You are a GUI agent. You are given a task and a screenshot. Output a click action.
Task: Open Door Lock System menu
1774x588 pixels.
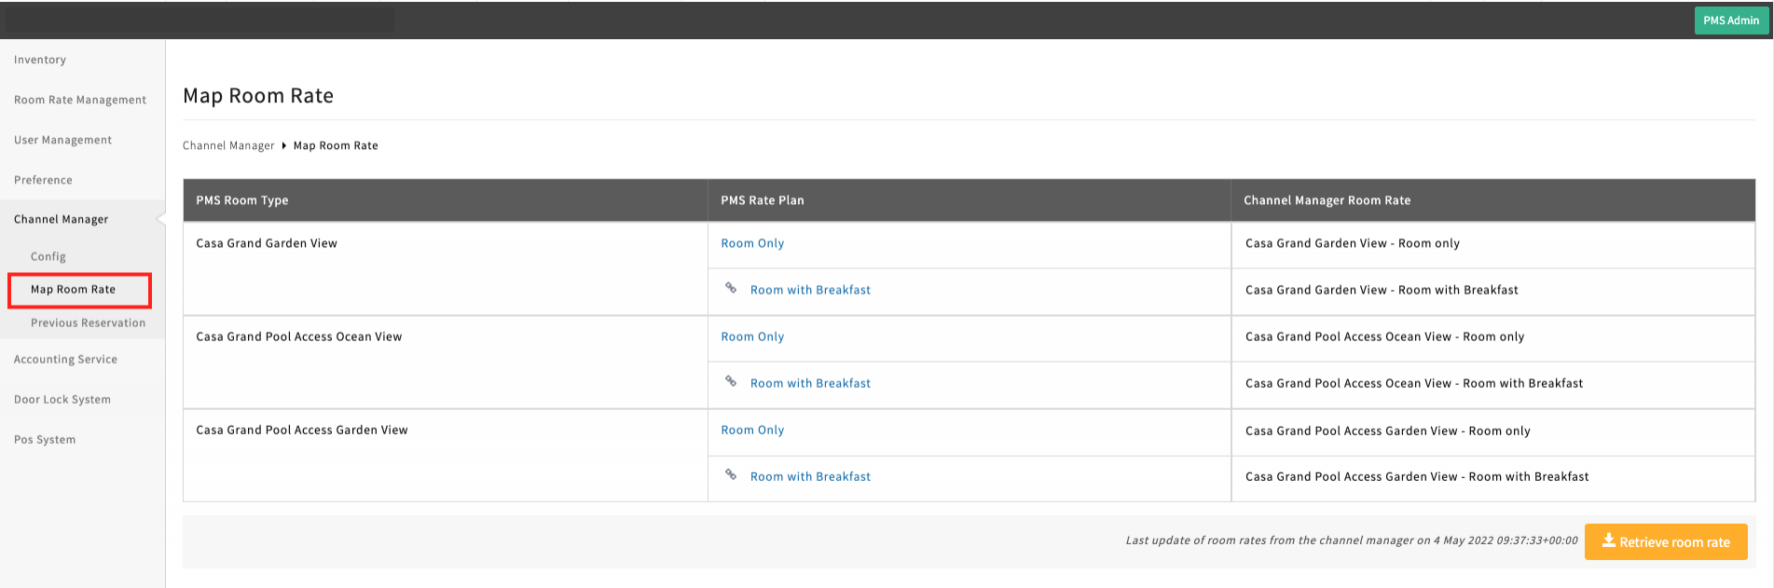[62, 400]
